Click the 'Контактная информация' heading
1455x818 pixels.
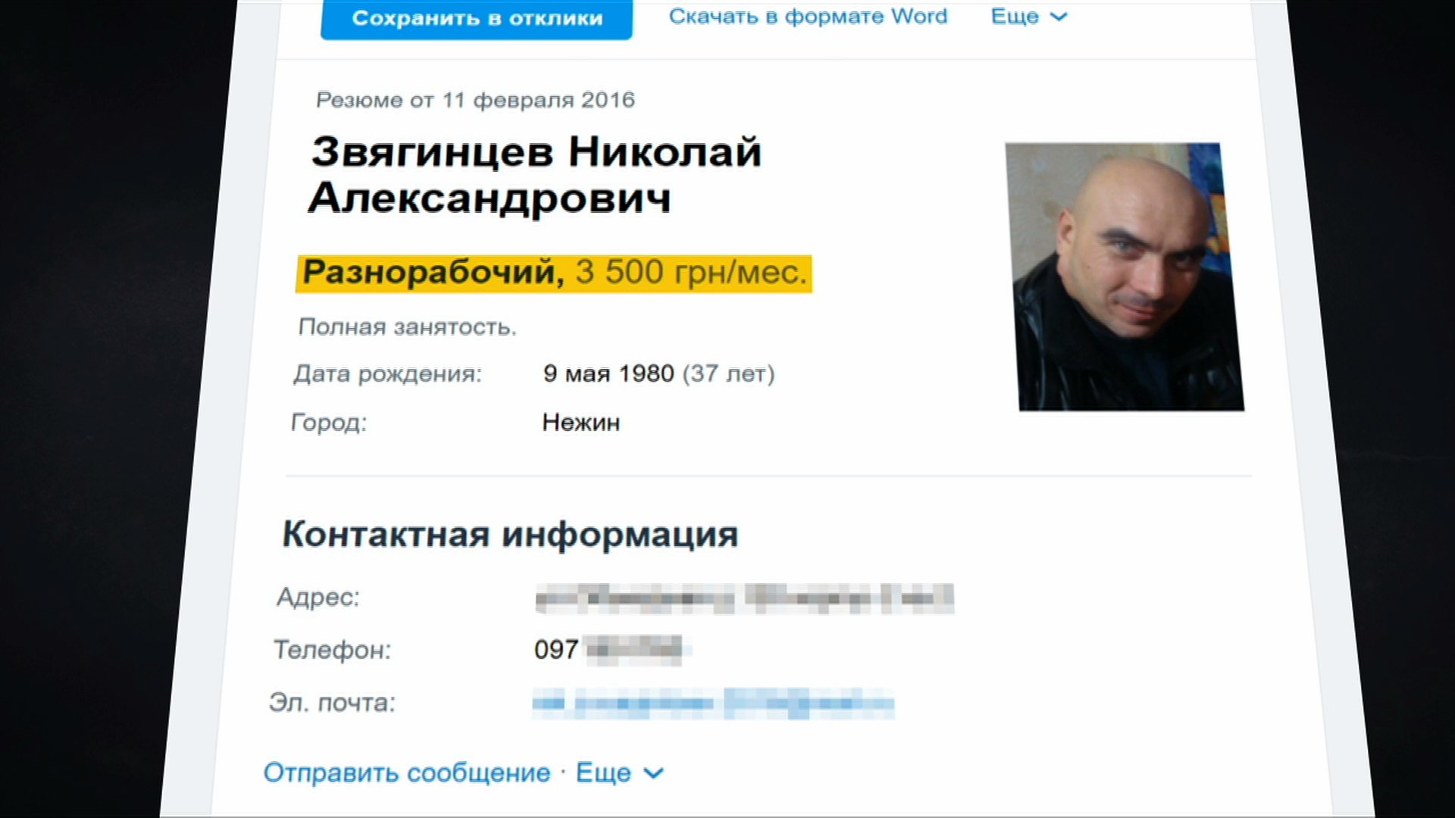pyautogui.click(x=510, y=534)
